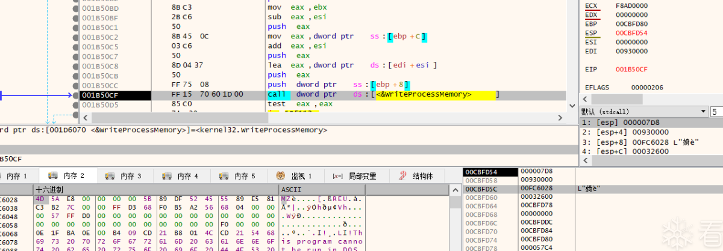723x251 pixels.
Task: Select EDI register value 00930000
Action: [631, 52]
